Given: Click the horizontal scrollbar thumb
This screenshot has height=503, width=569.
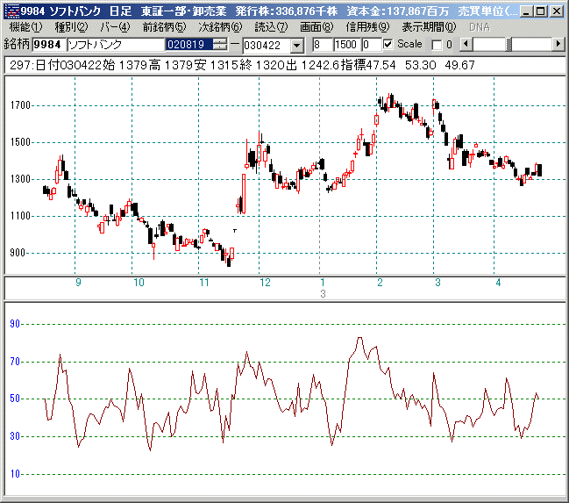Looking at the screenshot, I should click(509, 45).
